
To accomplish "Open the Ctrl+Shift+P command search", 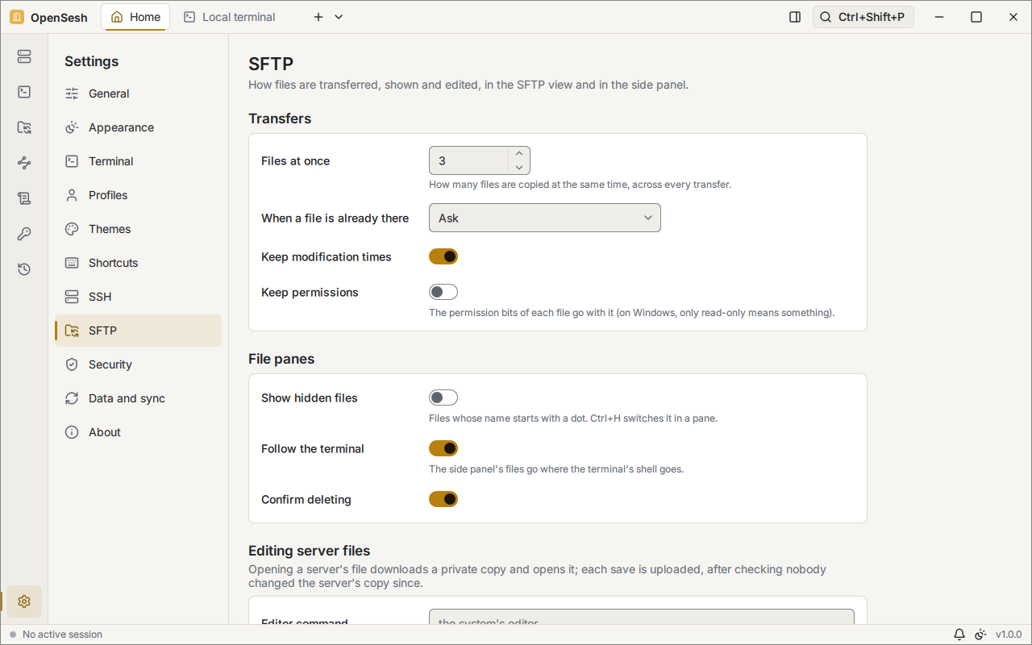I will click(863, 17).
